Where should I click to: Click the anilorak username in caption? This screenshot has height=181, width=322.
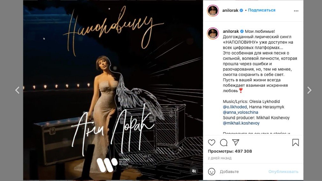pos(231,32)
